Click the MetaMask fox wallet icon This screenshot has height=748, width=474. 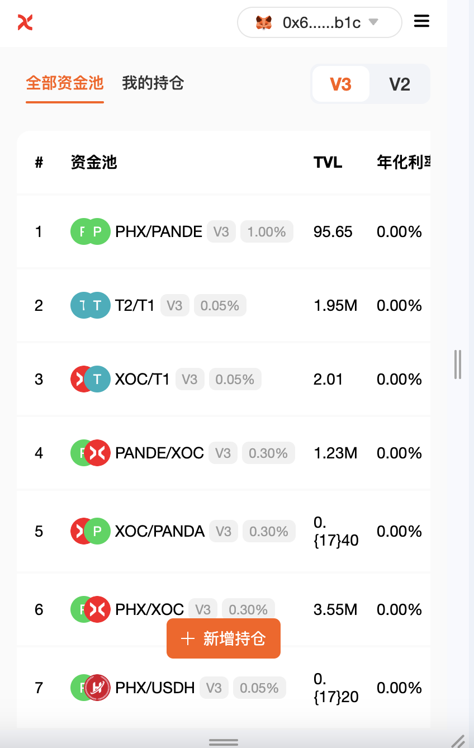(x=264, y=22)
